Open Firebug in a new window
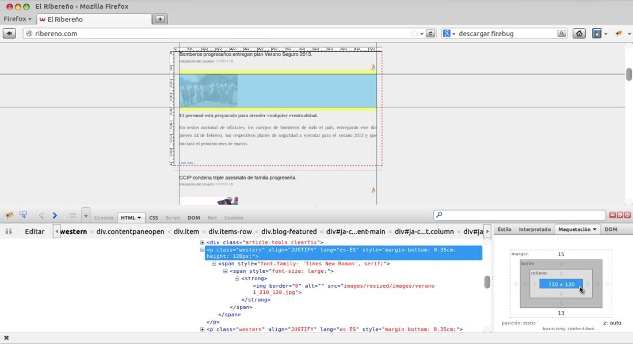The height and width of the screenshot is (344, 633). tap(620, 215)
